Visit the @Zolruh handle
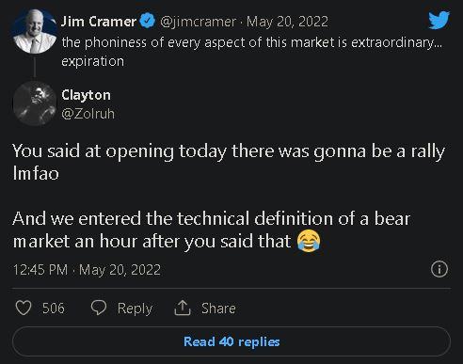463x364 pixels. 88,114
